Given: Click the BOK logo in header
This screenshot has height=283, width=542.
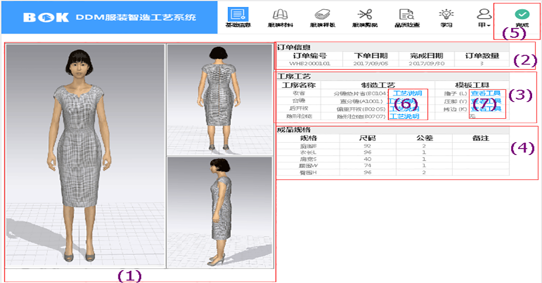Looking at the screenshot, I should 46,17.
